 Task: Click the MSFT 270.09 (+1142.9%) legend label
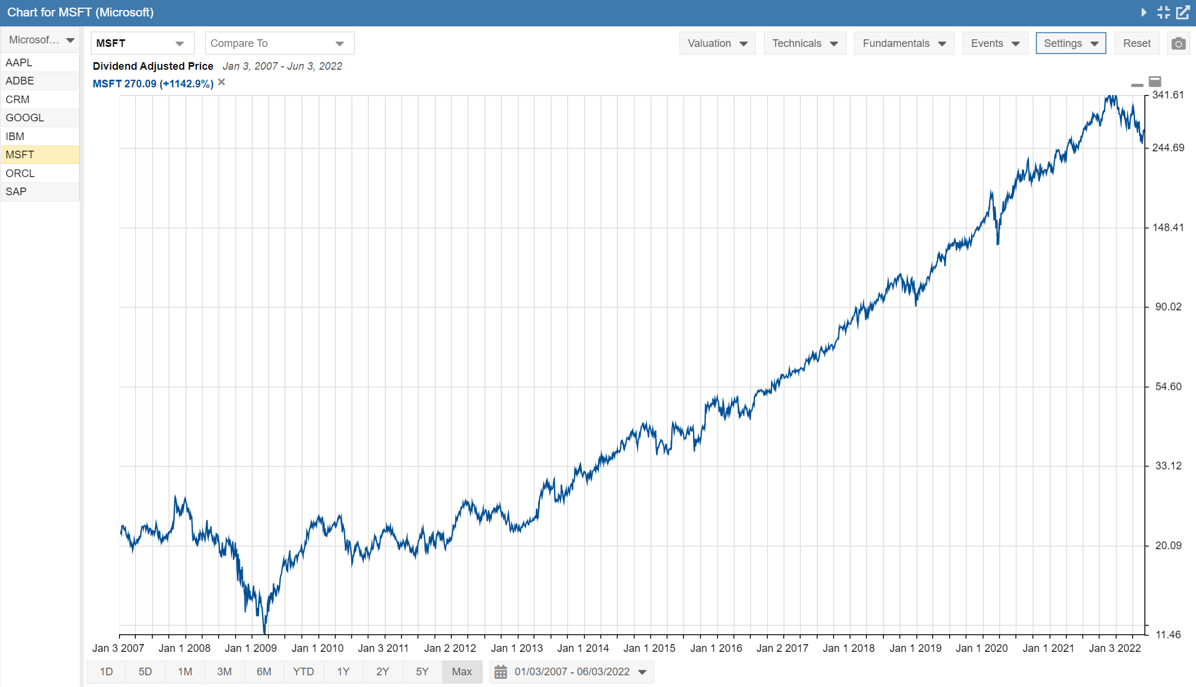(153, 84)
